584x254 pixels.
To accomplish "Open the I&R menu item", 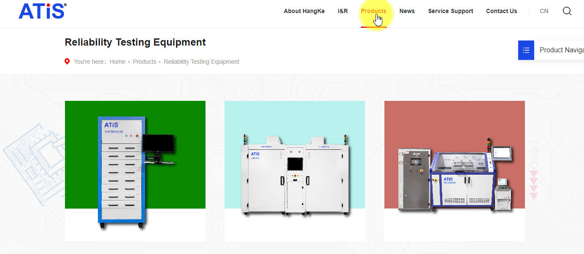I will pos(343,11).
